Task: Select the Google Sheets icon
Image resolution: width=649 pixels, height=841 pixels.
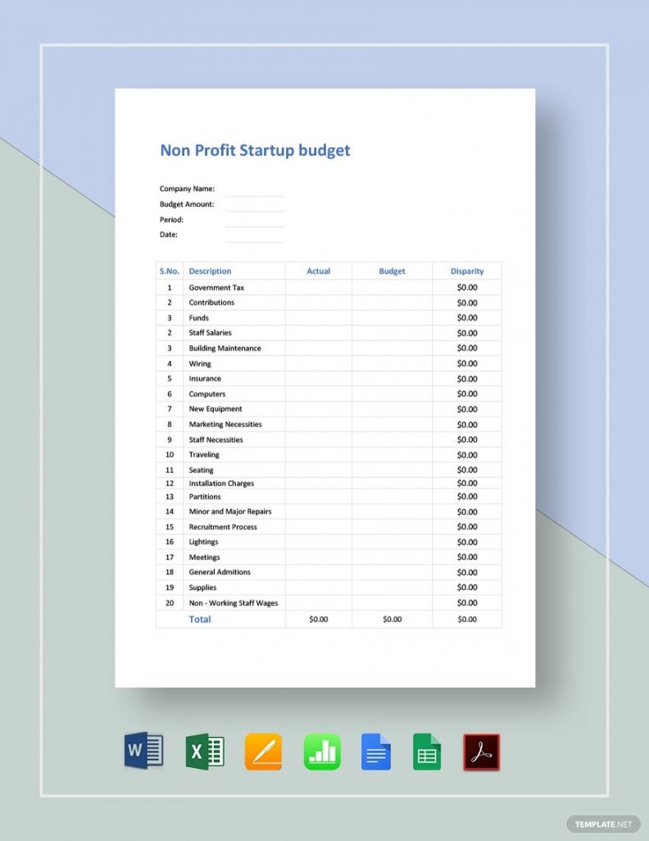Action: [427, 751]
